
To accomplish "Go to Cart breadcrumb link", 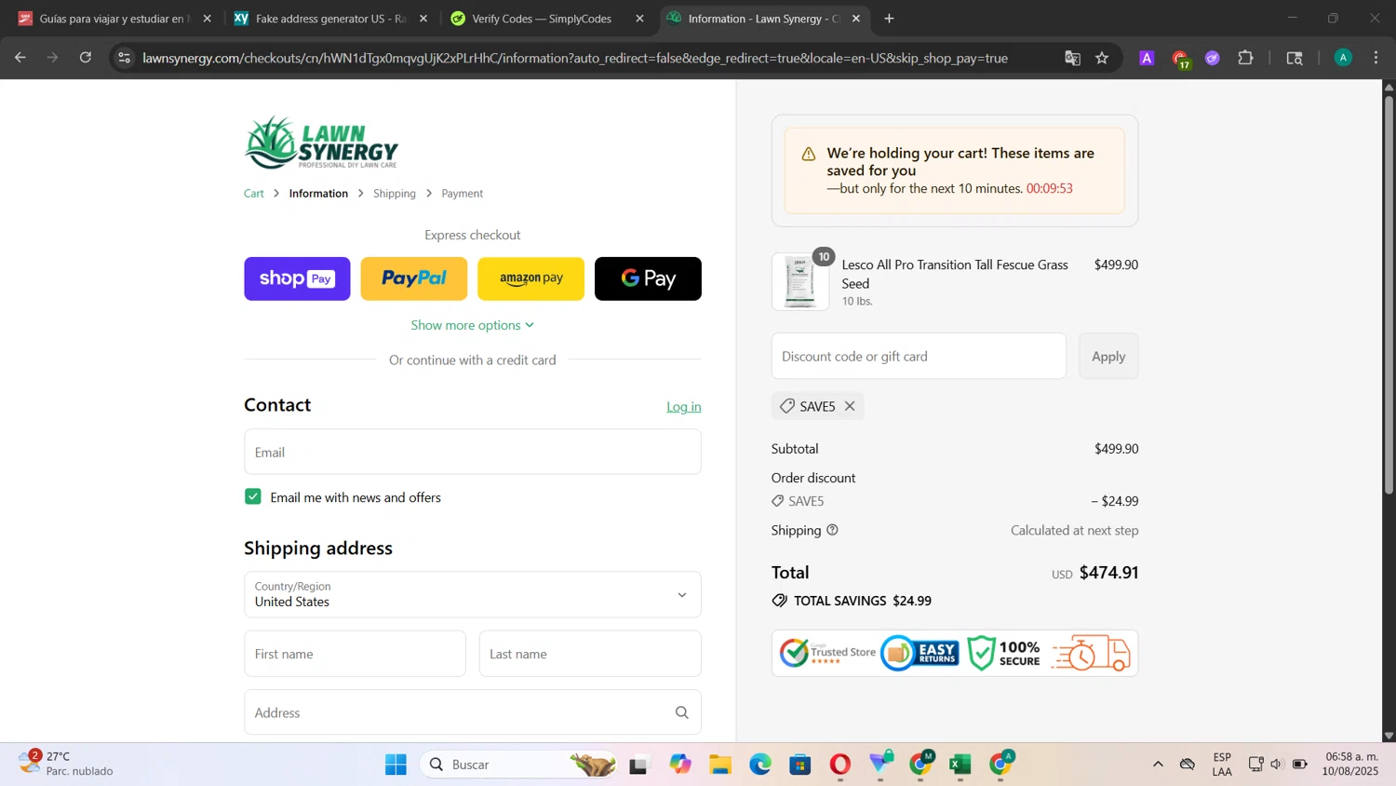I will [x=254, y=194].
